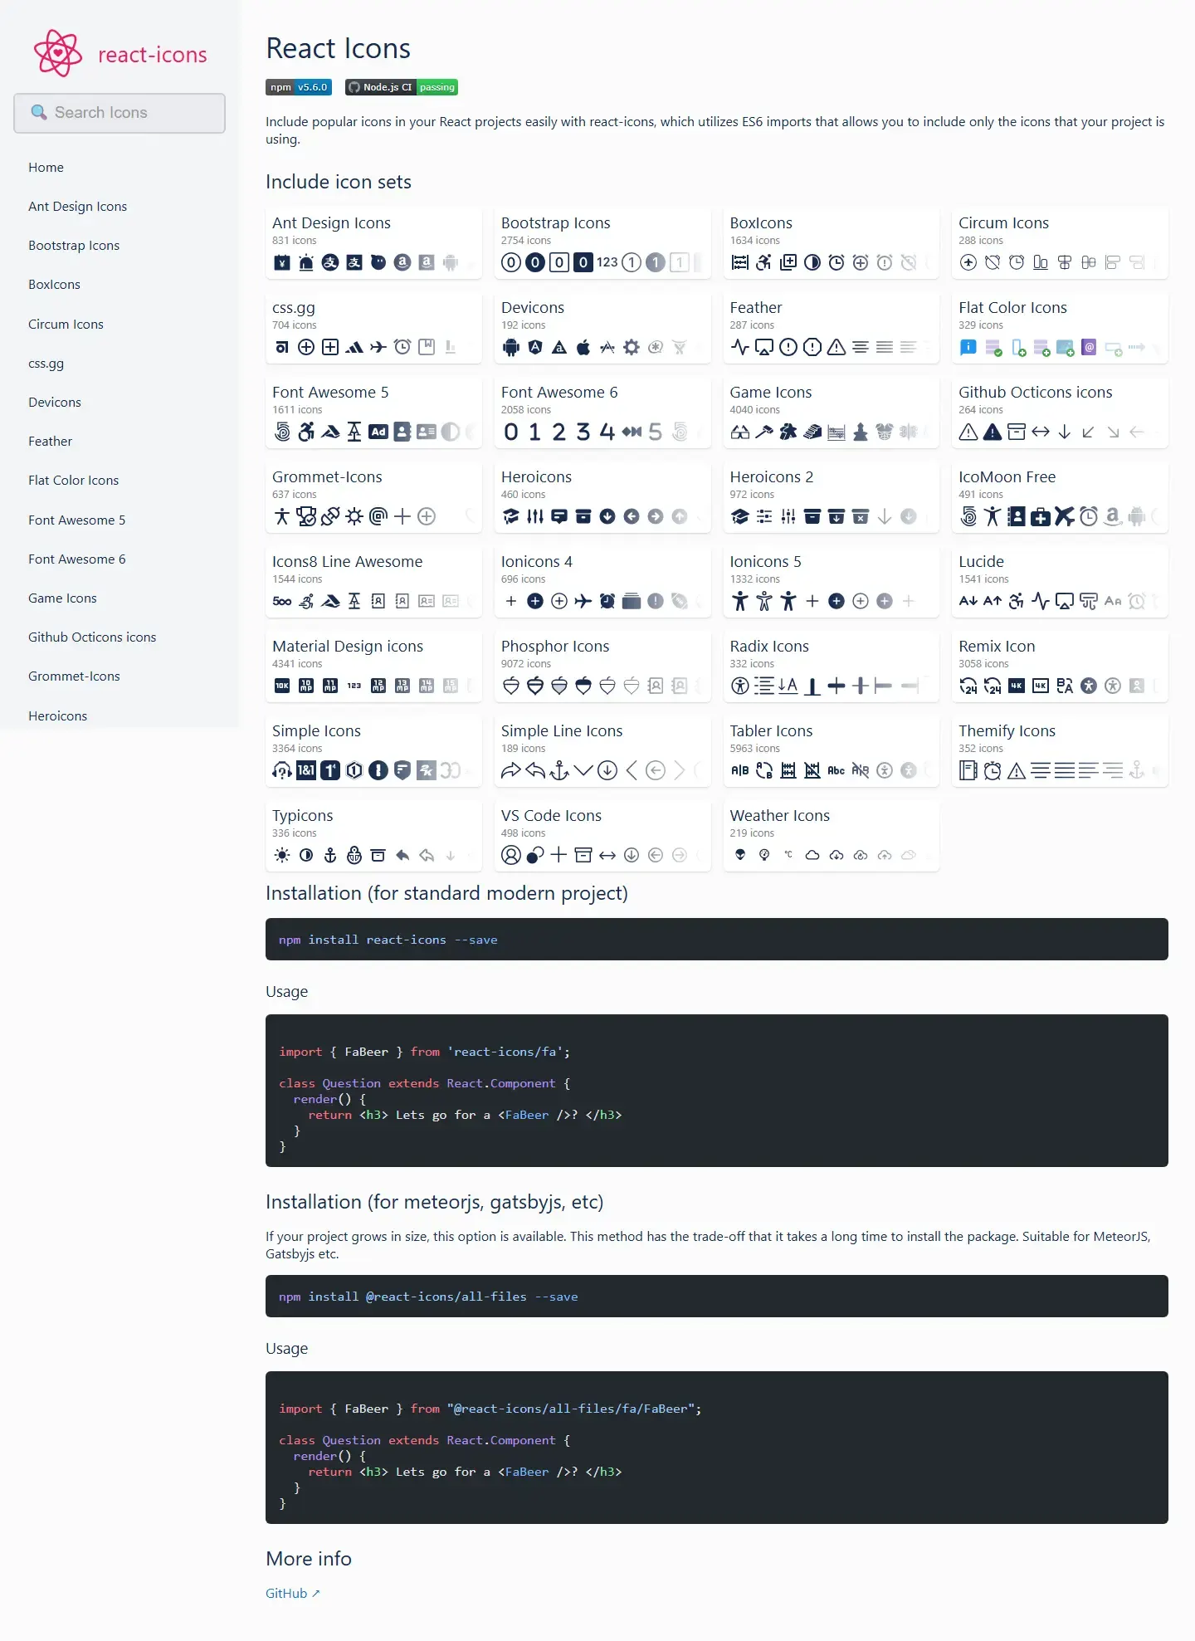Click the at-sign icon in Grommet-Icons card
The image size is (1195, 1641).
[378, 516]
